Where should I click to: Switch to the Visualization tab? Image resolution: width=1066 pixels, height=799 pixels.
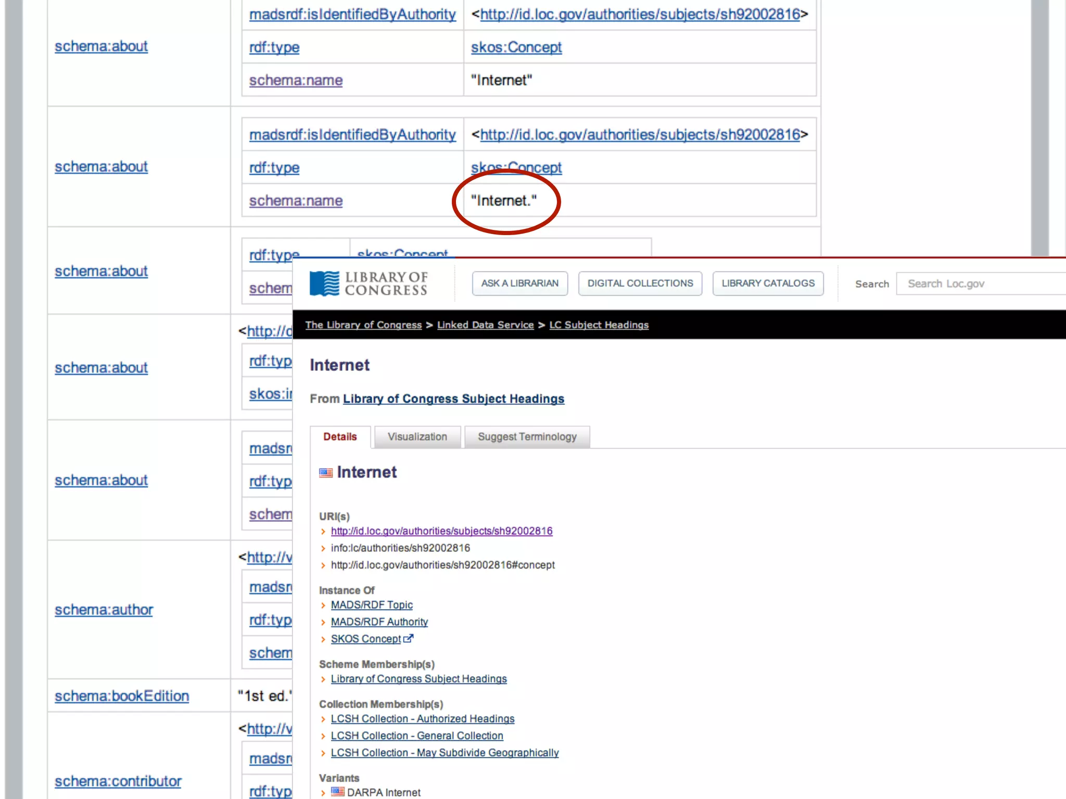417,437
